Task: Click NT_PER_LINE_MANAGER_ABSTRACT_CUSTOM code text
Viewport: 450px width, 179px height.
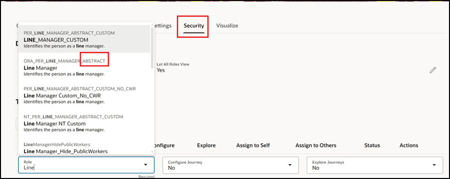Action: pyautogui.click(x=73, y=117)
